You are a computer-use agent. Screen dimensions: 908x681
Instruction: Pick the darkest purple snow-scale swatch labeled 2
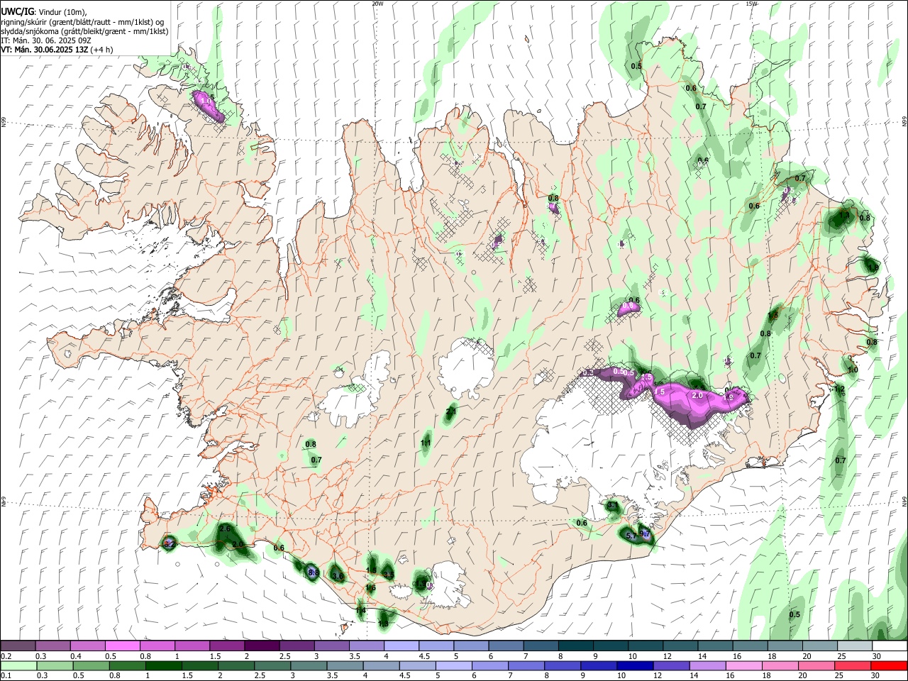point(262,646)
